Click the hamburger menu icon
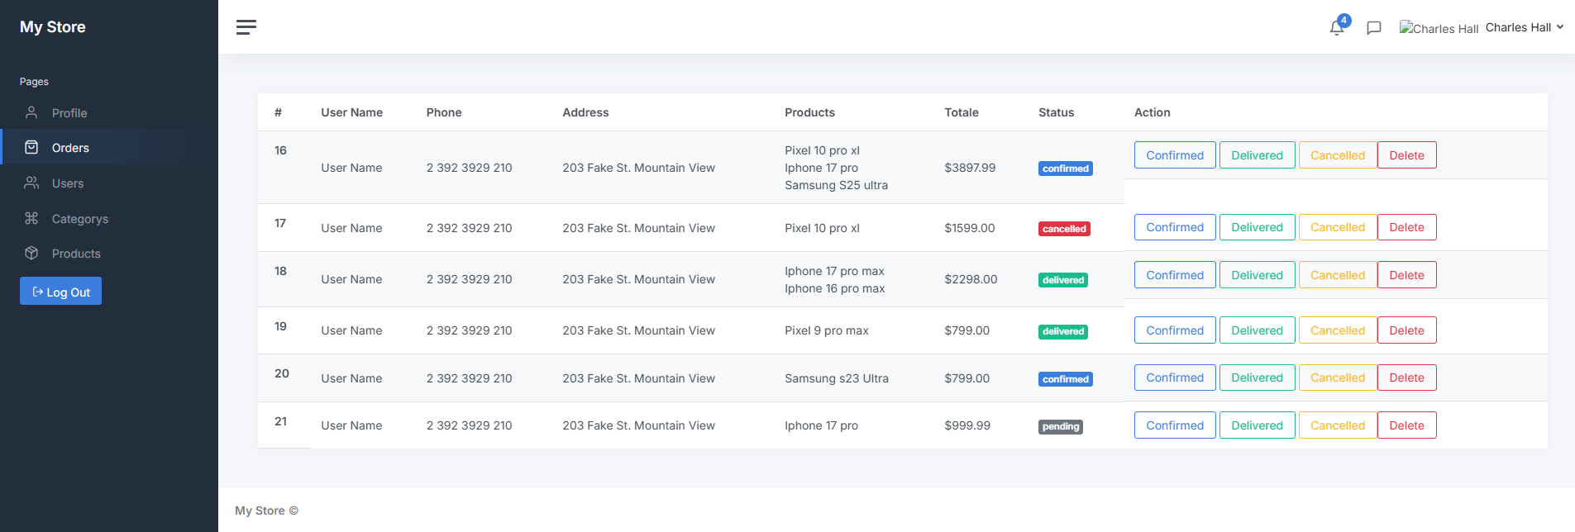 click(x=246, y=27)
